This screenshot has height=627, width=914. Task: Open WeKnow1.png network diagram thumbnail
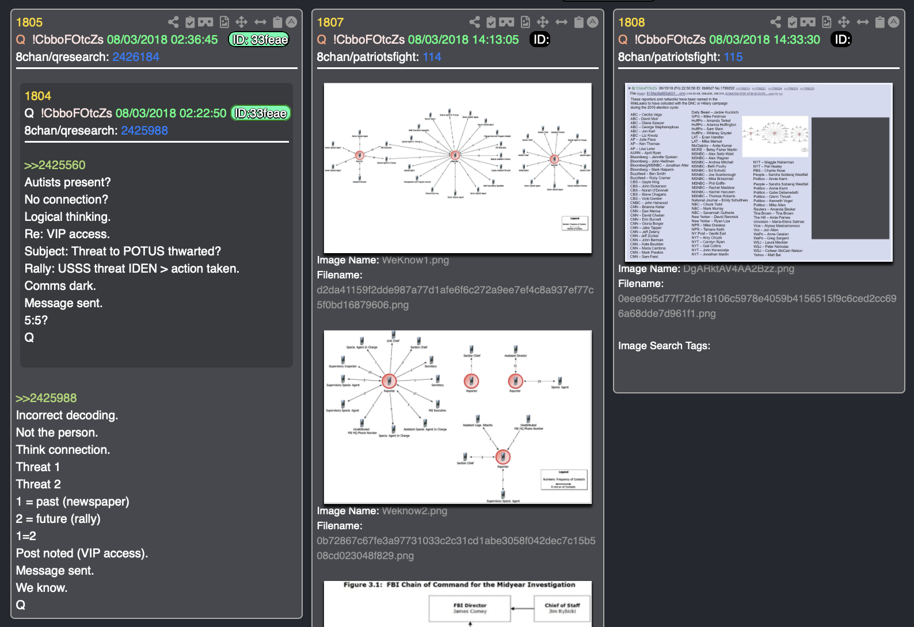click(x=458, y=168)
